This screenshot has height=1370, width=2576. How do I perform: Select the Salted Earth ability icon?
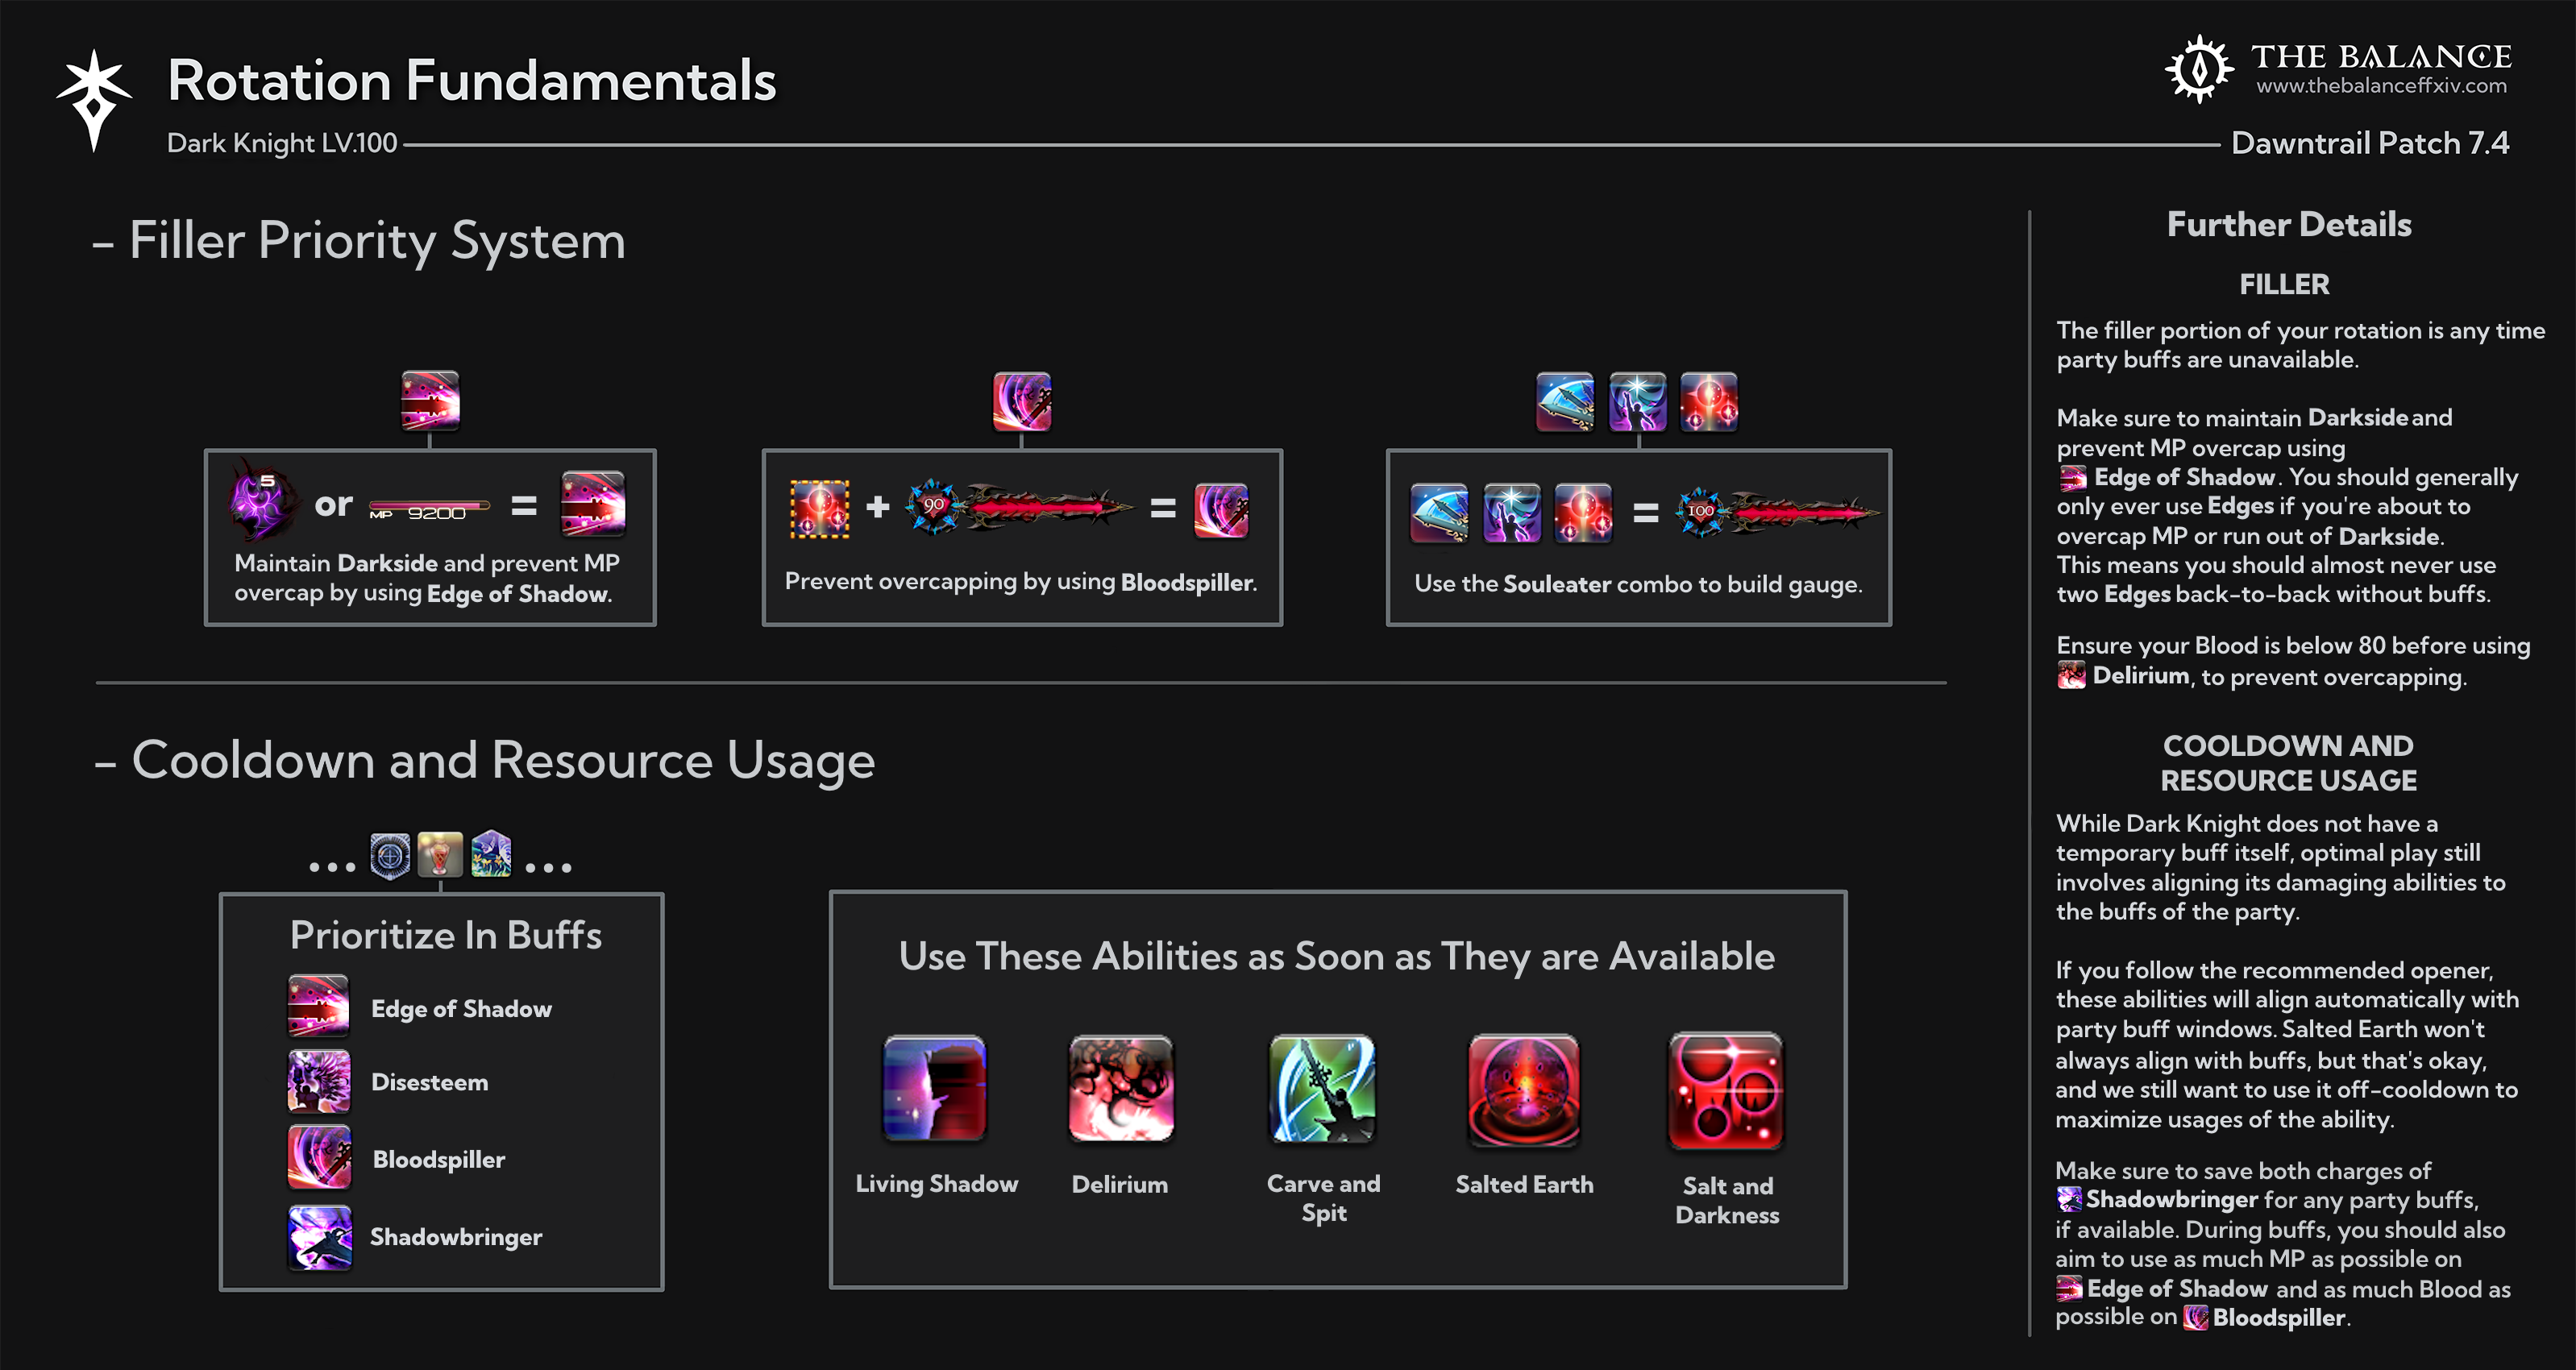(x=1523, y=1088)
